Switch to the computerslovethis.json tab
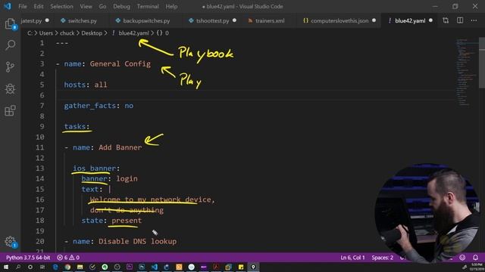Image resolution: width=485 pixels, height=272 pixels. (339, 20)
